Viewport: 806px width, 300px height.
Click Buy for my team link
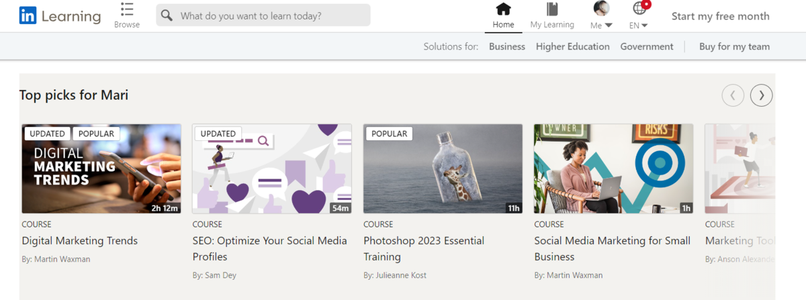point(734,46)
